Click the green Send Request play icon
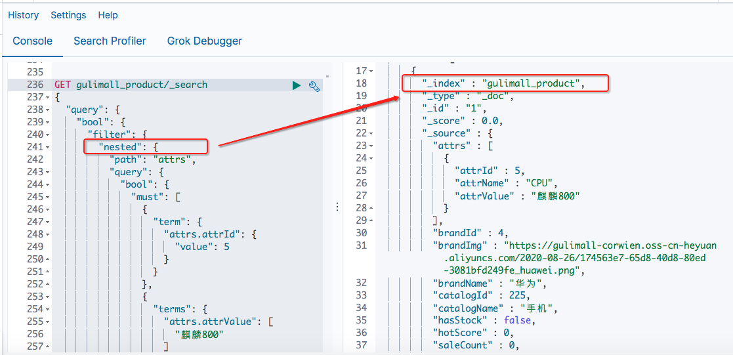Viewport: 733px width, 355px height. pyautogui.click(x=297, y=85)
